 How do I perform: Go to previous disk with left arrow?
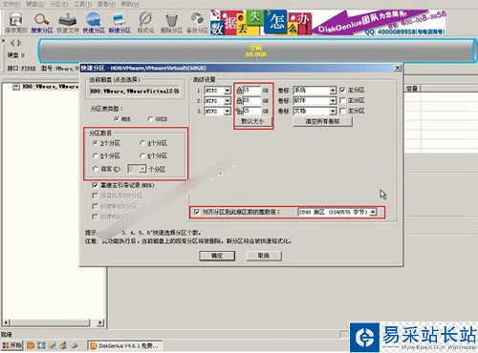click(12, 43)
